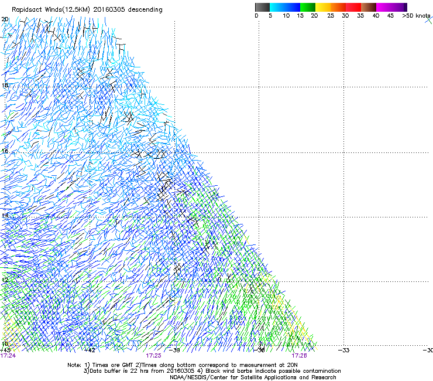Click longitude label '-39' on bottom axis
Viewport: 433px width, 381px height.
(174, 351)
